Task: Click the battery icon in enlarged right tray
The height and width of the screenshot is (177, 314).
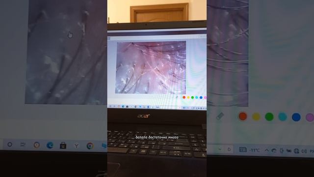Action: click(289, 151)
